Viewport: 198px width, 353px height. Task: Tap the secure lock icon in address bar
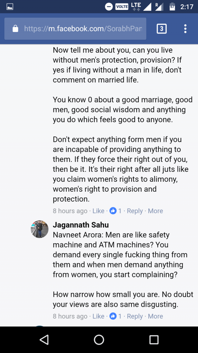click(x=15, y=29)
